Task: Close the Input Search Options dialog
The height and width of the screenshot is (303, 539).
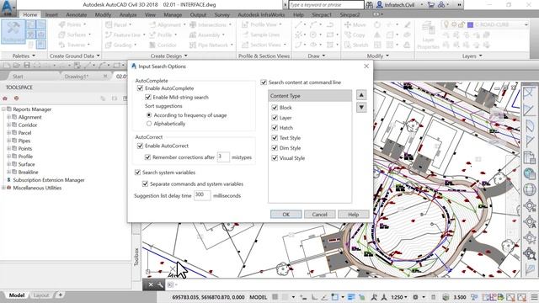Action: click(x=366, y=66)
